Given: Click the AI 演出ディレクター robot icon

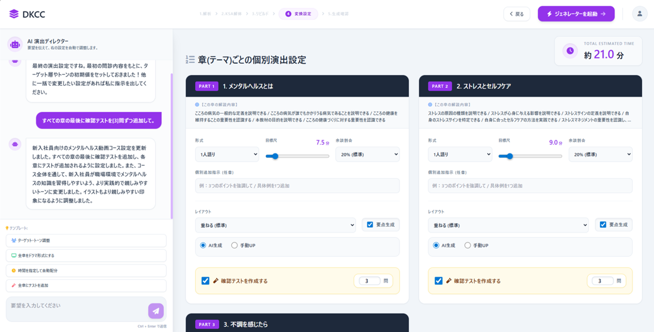Looking at the screenshot, I should click(x=15, y=44).
